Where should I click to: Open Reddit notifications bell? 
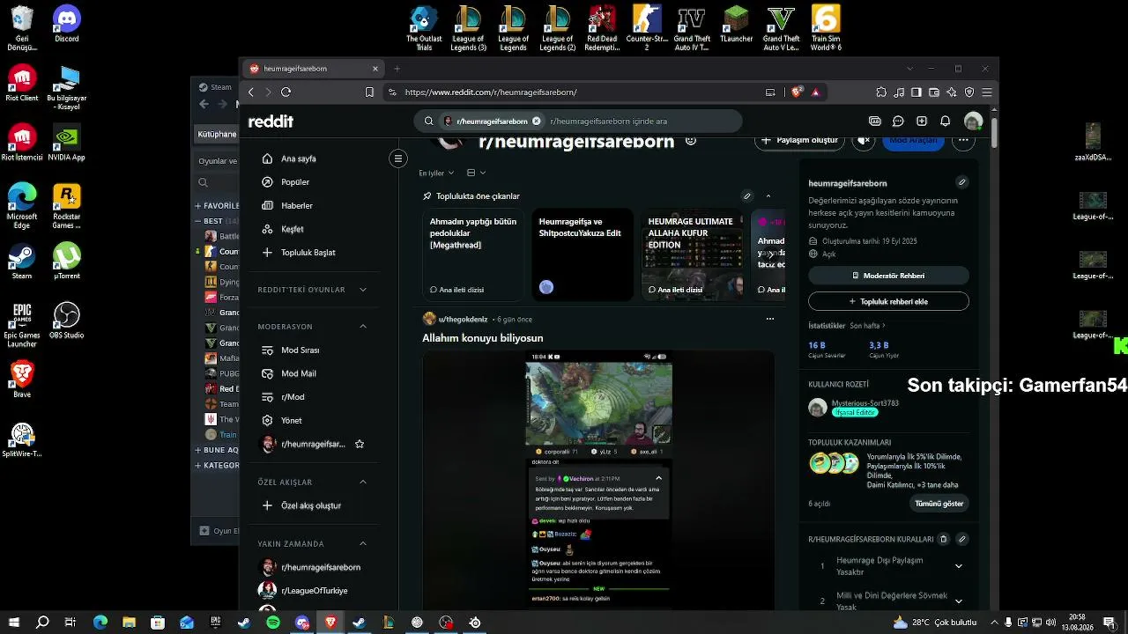point(945,122)
